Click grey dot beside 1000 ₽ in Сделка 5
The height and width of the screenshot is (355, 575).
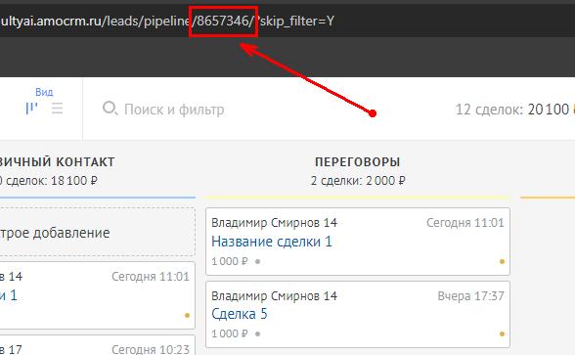[257, 333]
